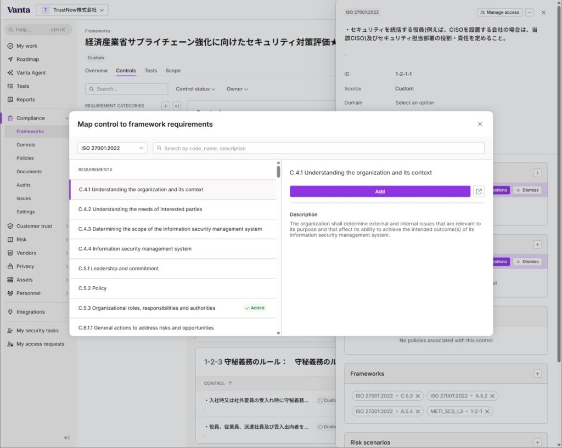
Task: Expand the Owner filter dropdown
Action: pyautogui.click(x=237, y=89)
